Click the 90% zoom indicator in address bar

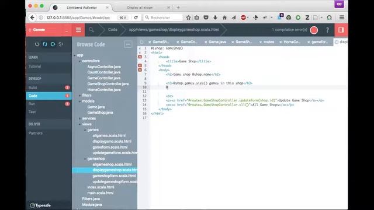tap(123, 17)
